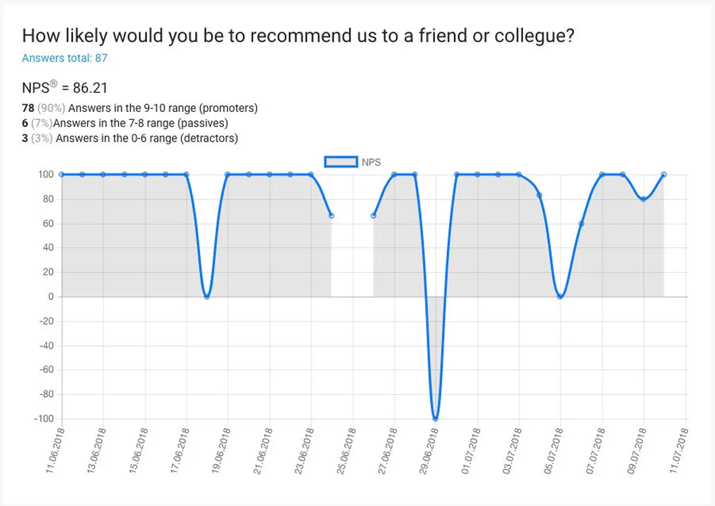Screen dimensions: 715x506
Task: Click the -100 data point on 29.06.2018
Action: click(x=436, y=418)
